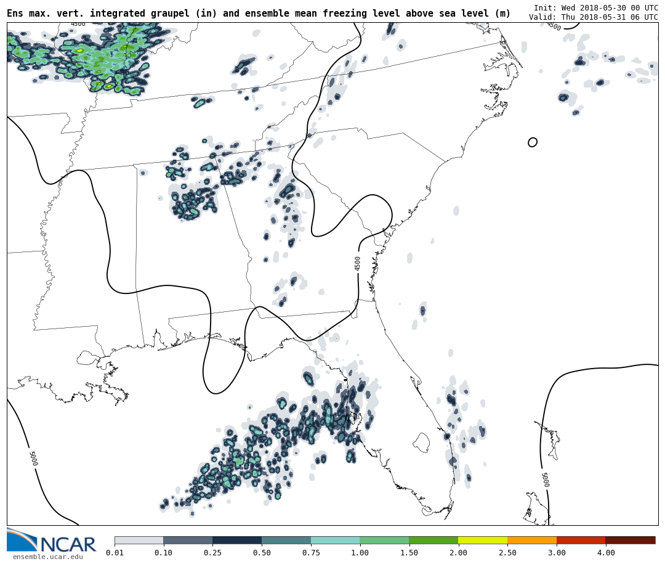This screenshot has height=564, width=665.
Task: Click the medium green 1.00 color swatch
Action: pyautogui.click(x=385, y=540)
